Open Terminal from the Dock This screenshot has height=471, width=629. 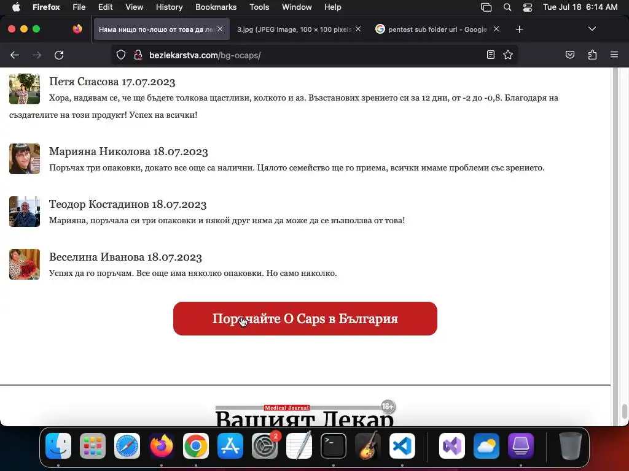pyautogui.click(x=334, y=446)
